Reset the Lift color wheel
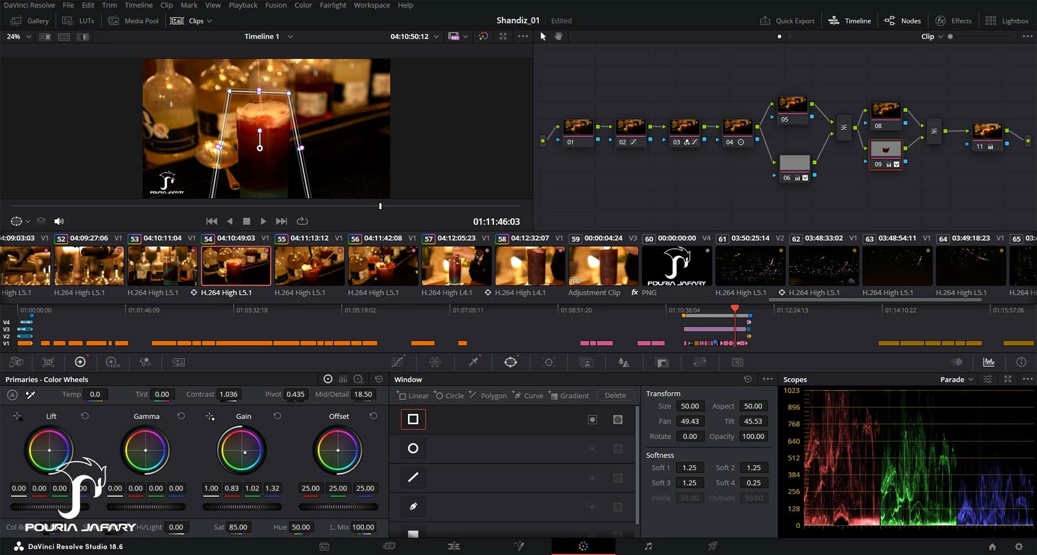Screen dimensions: 1037x555 [85, 416]
